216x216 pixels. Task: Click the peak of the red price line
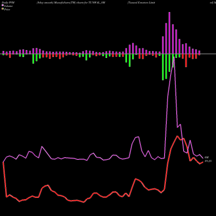coord(178,136)
